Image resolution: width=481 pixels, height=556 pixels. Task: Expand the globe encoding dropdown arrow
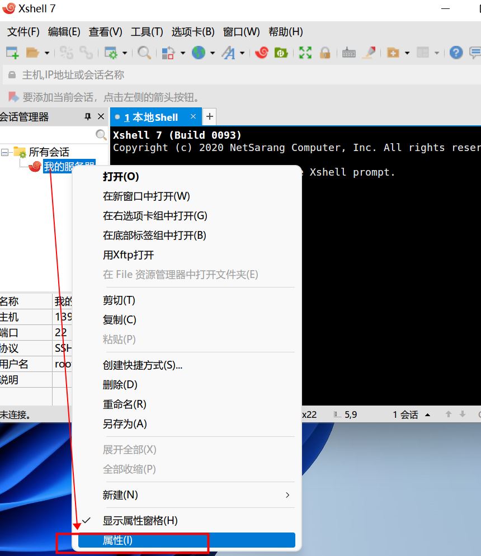point(213,53)
